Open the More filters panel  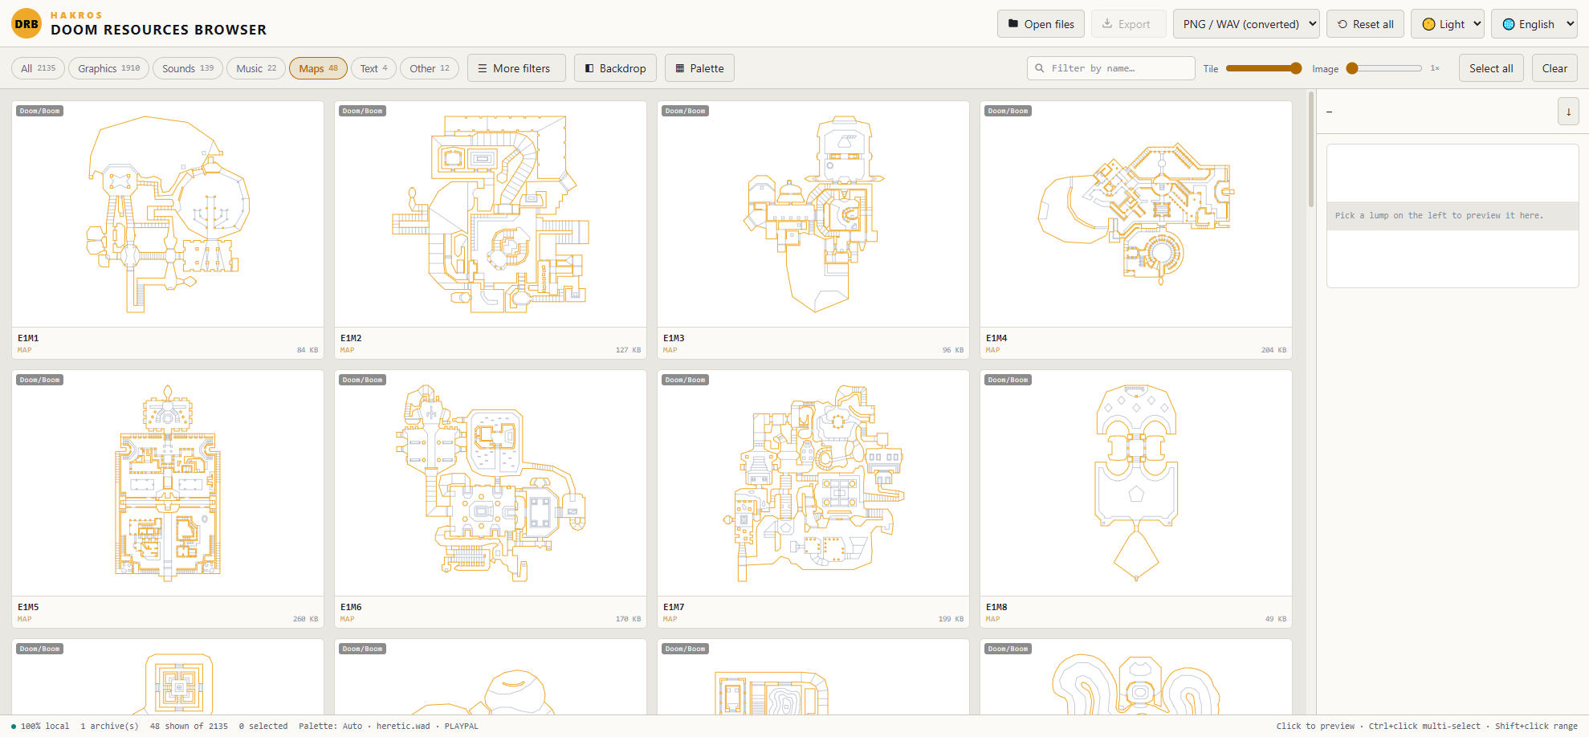click(x=516, y=68)
